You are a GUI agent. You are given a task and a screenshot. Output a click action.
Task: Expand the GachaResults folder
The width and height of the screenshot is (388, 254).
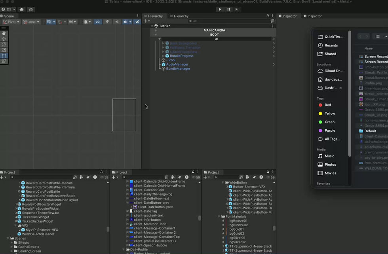tap(11, 247)
